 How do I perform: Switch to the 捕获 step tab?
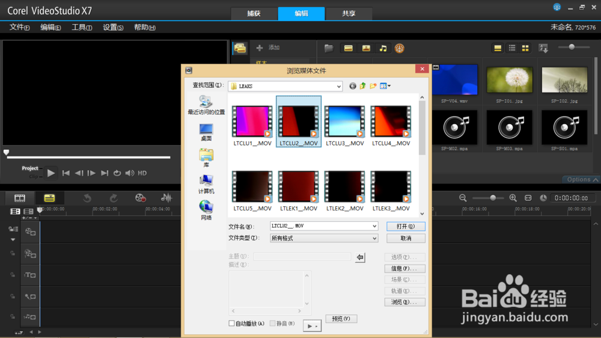(x=254, y=13)
